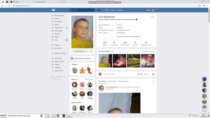This screenshot has width=210, height=118.
Task: Open friend Лена's avatar
Action: (82, 94)
